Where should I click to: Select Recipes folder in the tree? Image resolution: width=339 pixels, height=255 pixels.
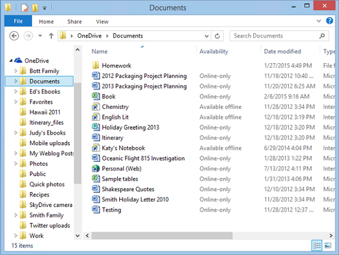click(40, 195)
